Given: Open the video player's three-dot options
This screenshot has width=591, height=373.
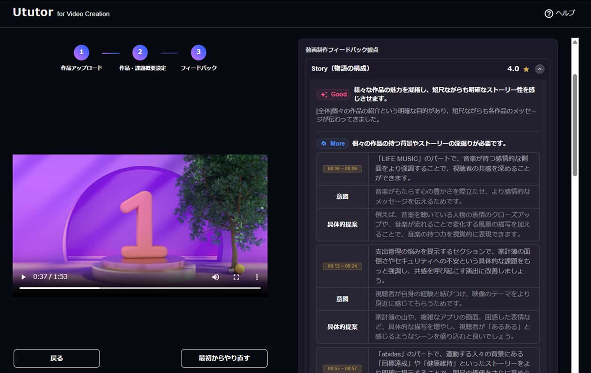Looking at the screenshot, I should click(x=256, y=276).
